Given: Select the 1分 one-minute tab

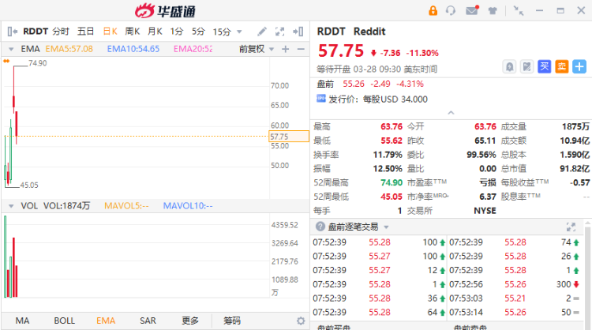Looking at the screenshot, I should (176, 32).
